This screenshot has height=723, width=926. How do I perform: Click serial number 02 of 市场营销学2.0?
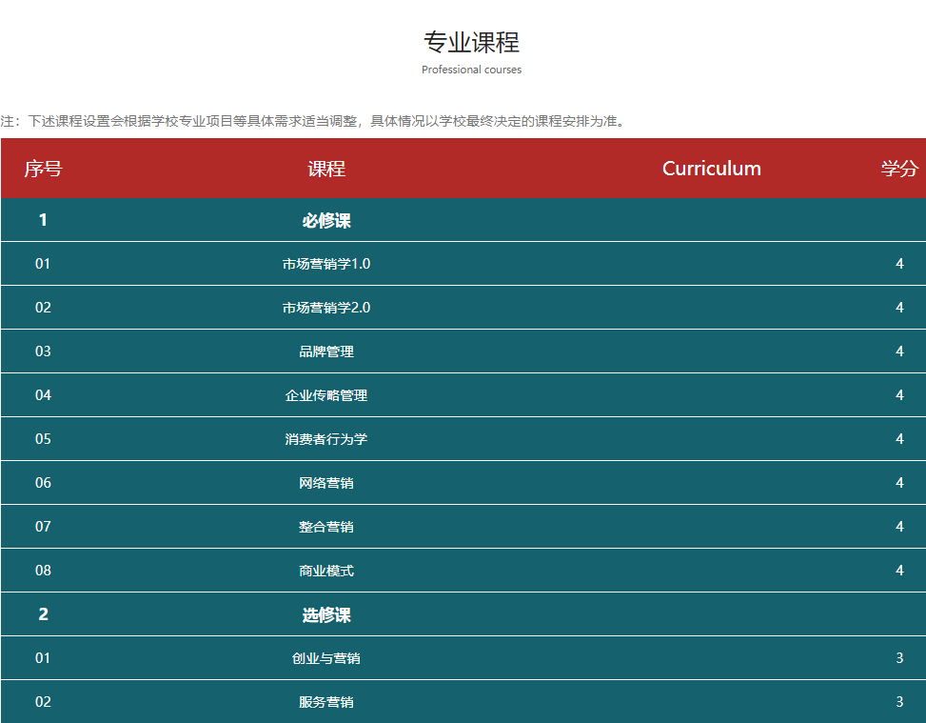point(43,308)
